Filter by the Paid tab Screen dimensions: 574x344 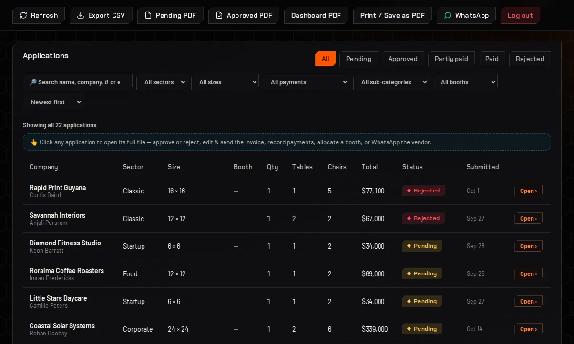492,59
